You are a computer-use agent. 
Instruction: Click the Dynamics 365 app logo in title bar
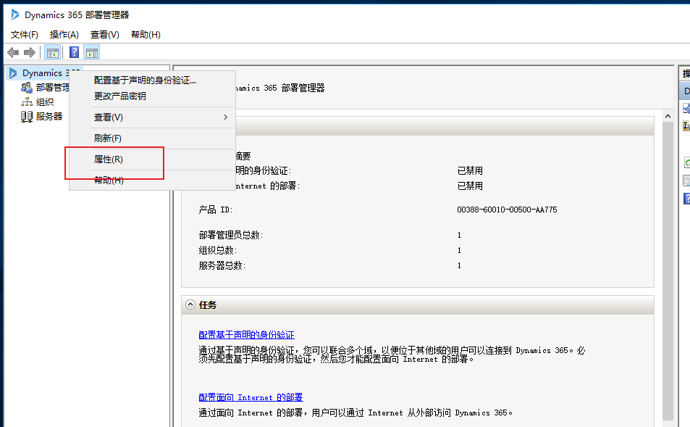(x=14, y=14)
